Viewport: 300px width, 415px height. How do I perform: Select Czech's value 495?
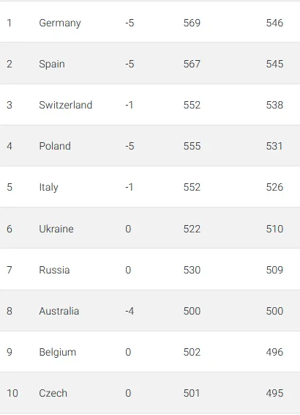coord(274,393)
